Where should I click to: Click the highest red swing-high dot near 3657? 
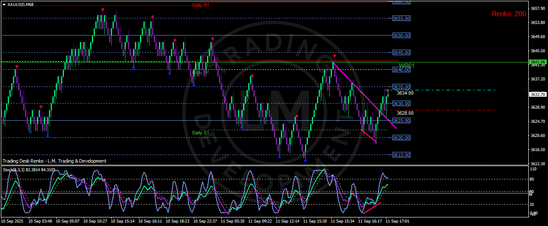pyautogui.click(x=103, y=9)
